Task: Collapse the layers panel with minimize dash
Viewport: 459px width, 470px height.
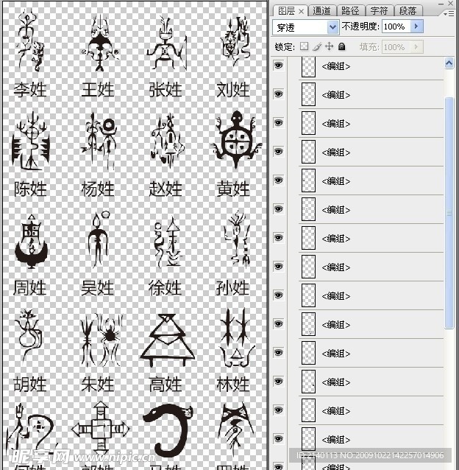Action: point(441,4)
